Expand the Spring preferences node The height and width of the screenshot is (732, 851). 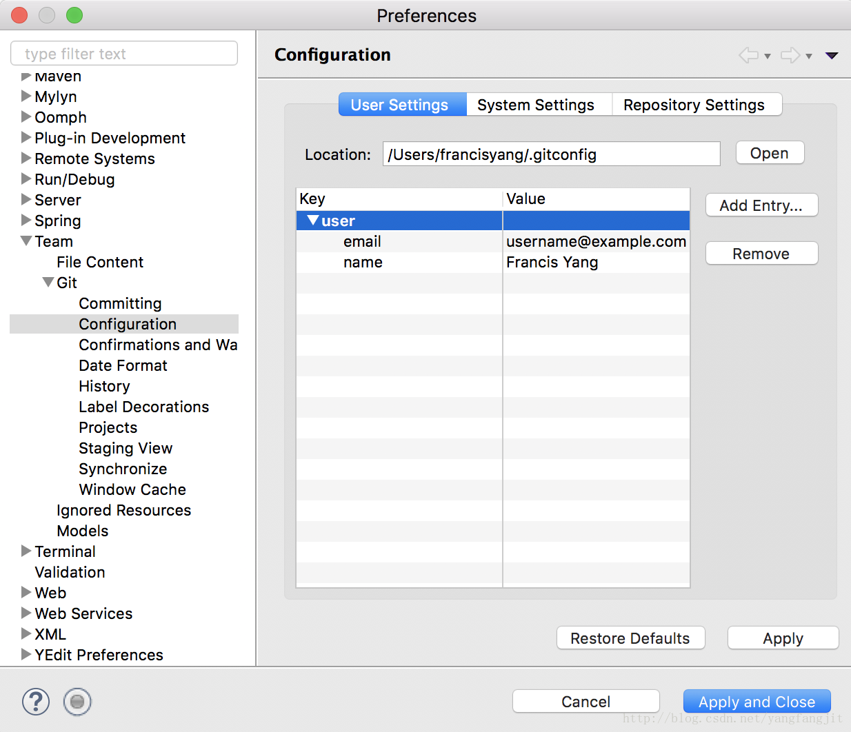pyautogui.click(x=26, y=221)
